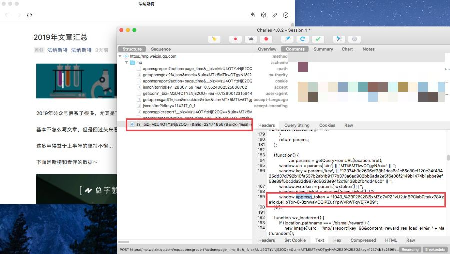450x254 pixels.
Task: Open the settings gear icon in Charles
Action: point(354,39)
